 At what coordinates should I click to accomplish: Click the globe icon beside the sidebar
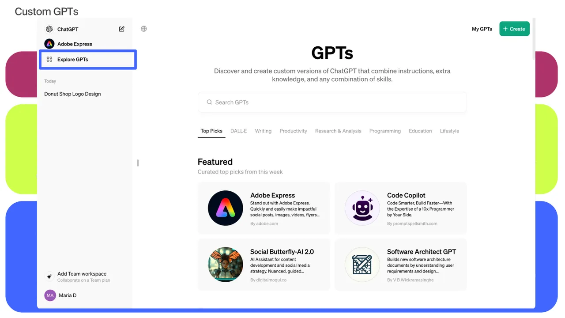tap(144, 29)
